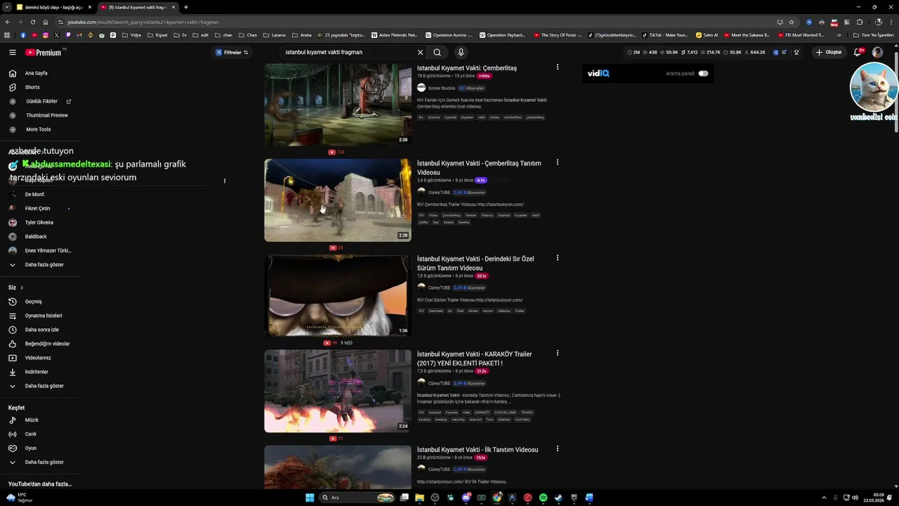Open the account avatar menu
899x506 pixels.
pos(877,52)
